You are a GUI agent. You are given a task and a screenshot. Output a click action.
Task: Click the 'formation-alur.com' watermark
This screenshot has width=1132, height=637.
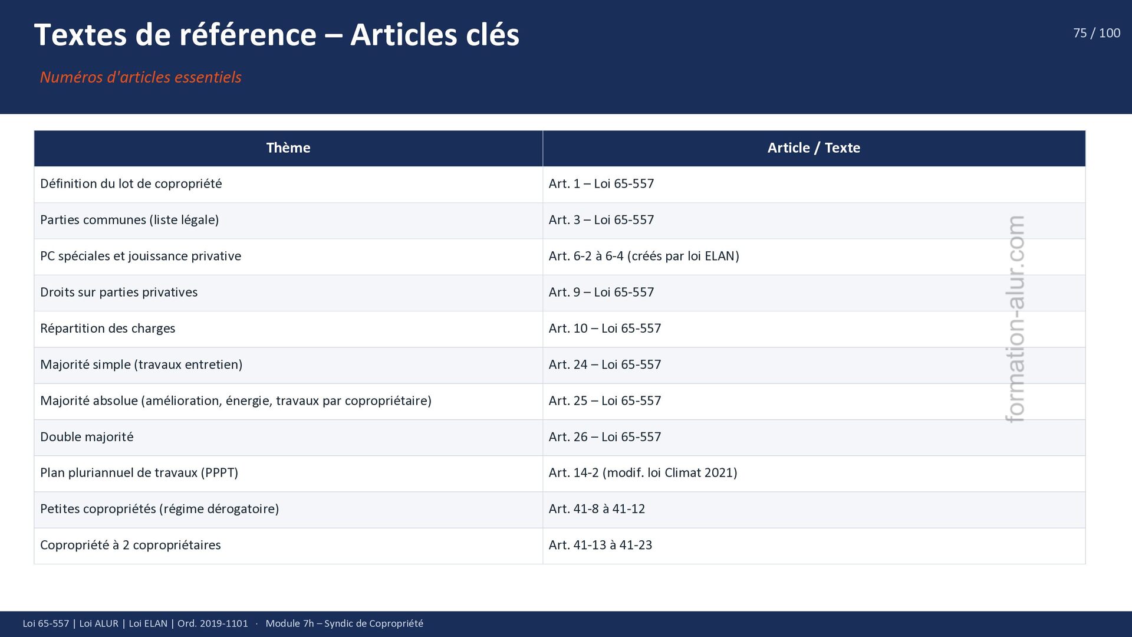pyautogui.click(x=1015, y=319)
